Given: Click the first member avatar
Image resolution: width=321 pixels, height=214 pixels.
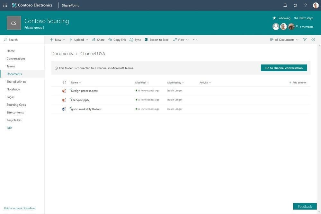Looking at the screenshot, I should [276, 27].
